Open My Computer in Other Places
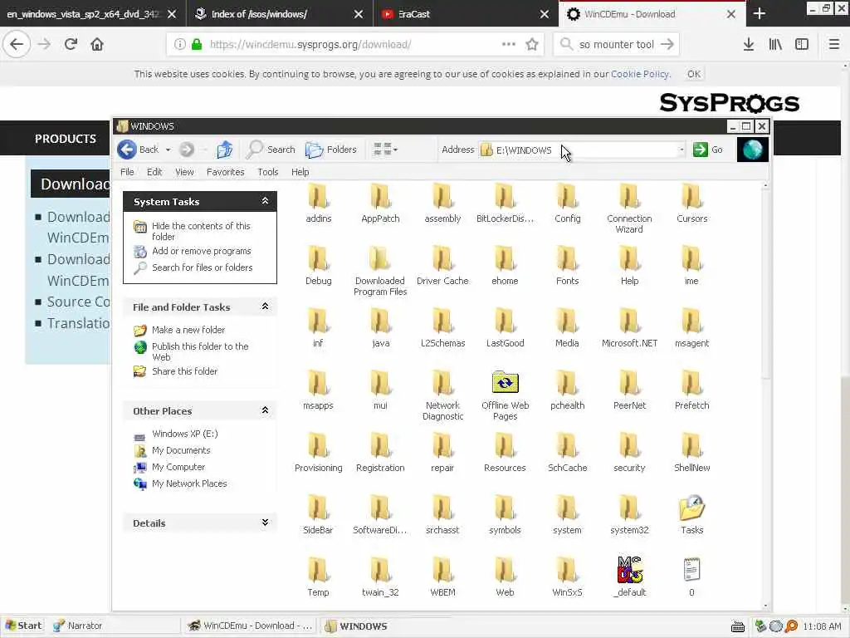The height and width of the screenshot is (638, 850). point(178,467)
